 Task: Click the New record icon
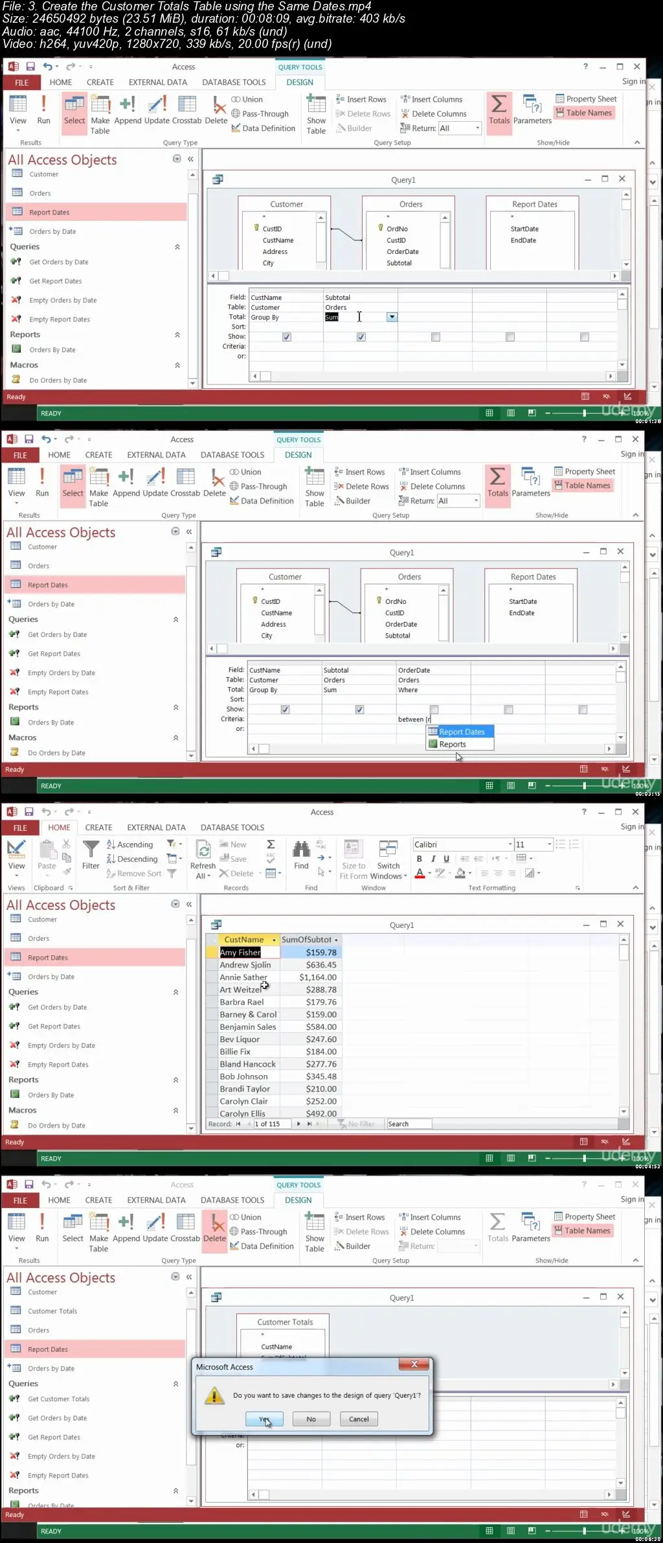224,844
